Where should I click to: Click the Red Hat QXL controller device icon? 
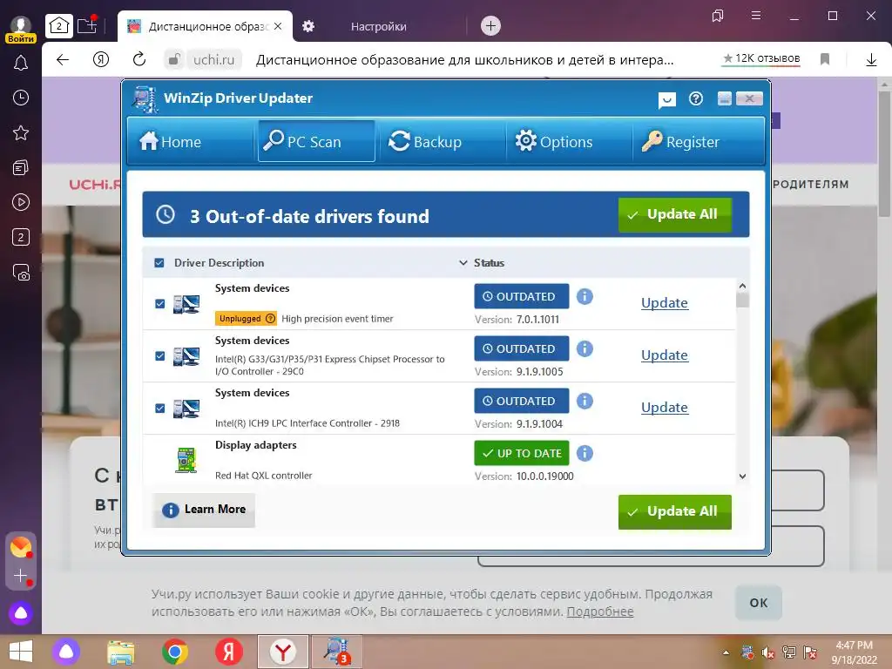coord(186,460)
